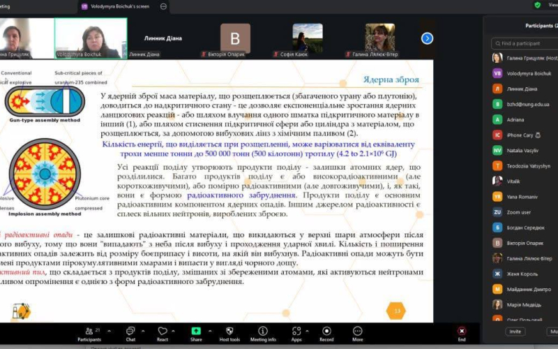Open the More options icon in toolbar
Viewport: 558px width, 349px height.
pyautogui.click(x=357, y=331)
